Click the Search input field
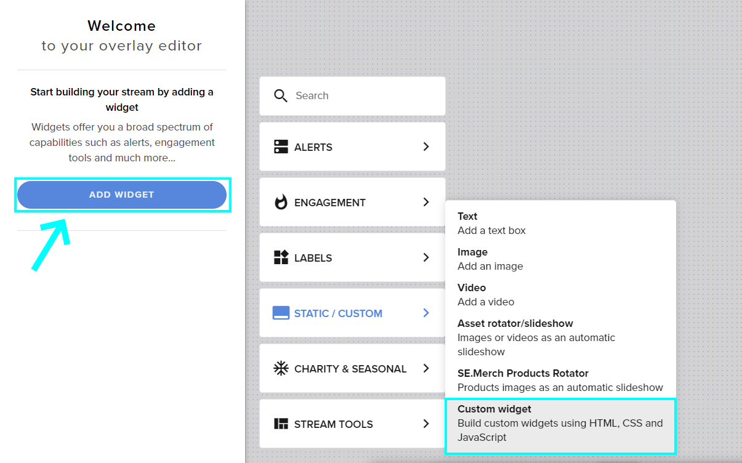The image size is (742, 463). pyautogui.click(x=345, y=95)
